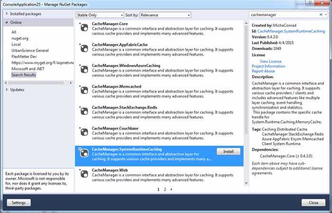Click the CacheManager.Core package icon
Viewport: 332px width, 213px height.
[x=84, y=28]
